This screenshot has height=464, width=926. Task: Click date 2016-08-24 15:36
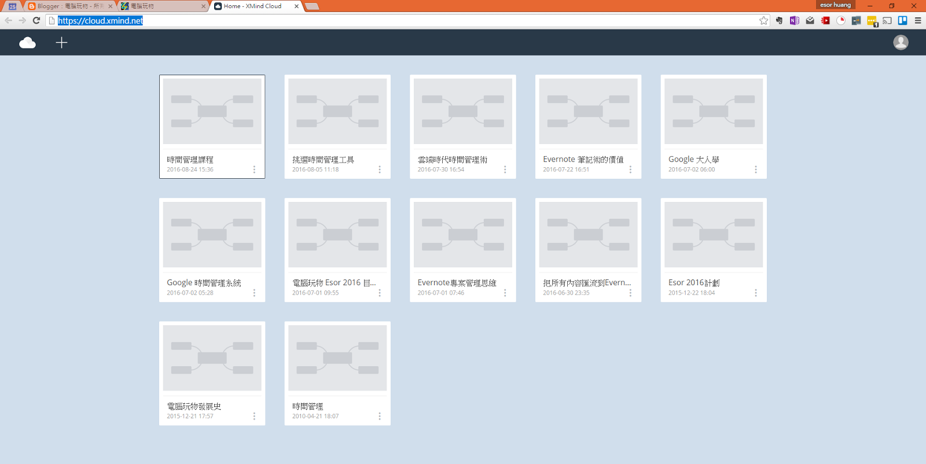click(x=190, y=170)
